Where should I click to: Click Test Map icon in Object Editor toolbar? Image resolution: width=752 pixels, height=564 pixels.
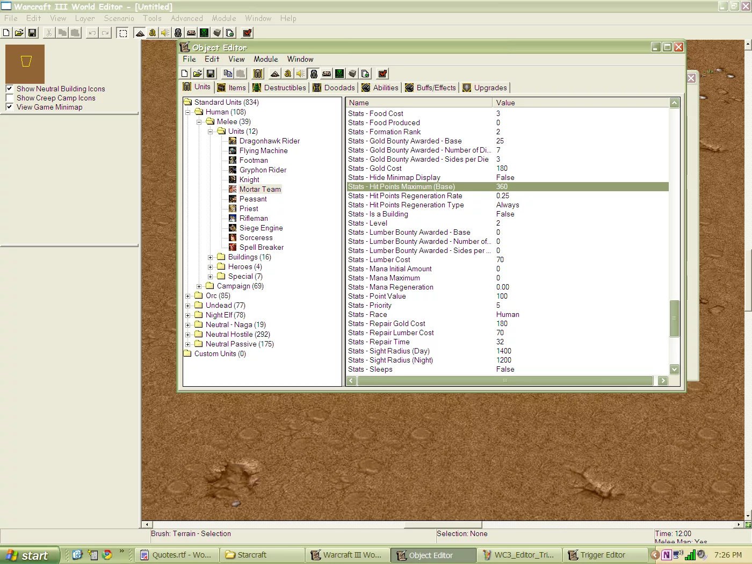tap(382, 74)
